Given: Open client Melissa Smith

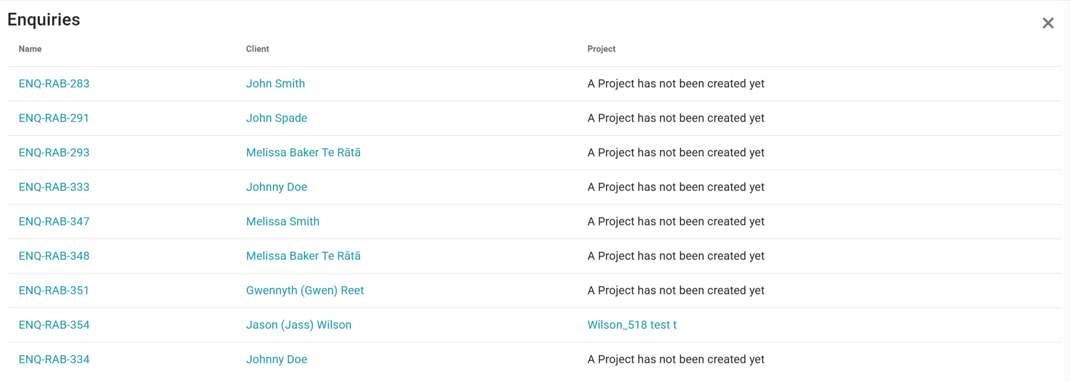Looking at the screenshot, I should 283,222.
